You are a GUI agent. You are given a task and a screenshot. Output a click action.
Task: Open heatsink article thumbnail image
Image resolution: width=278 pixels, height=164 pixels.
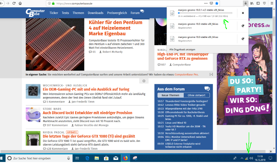click(x=55, y=44)
